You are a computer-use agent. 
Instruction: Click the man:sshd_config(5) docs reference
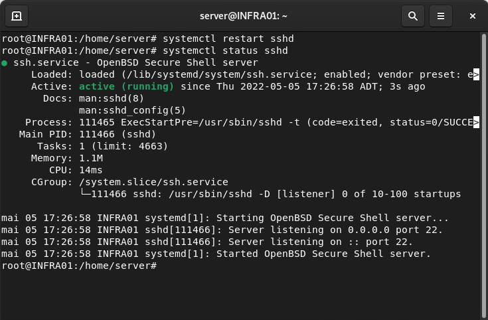pos(132,110)
